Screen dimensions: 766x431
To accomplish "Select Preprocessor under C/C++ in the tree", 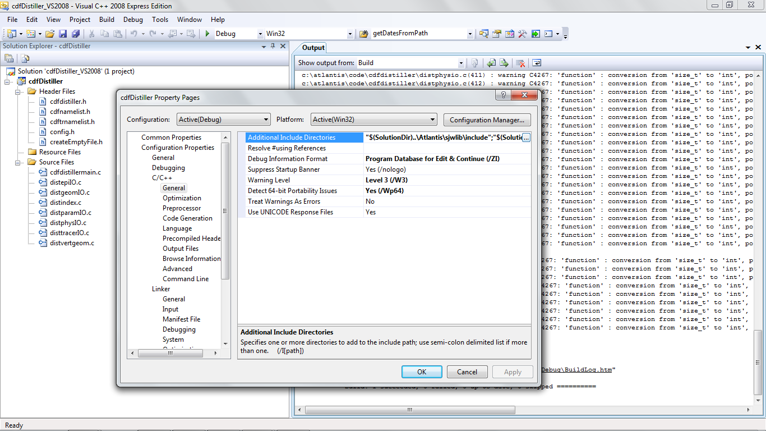I will coord(182,208).
